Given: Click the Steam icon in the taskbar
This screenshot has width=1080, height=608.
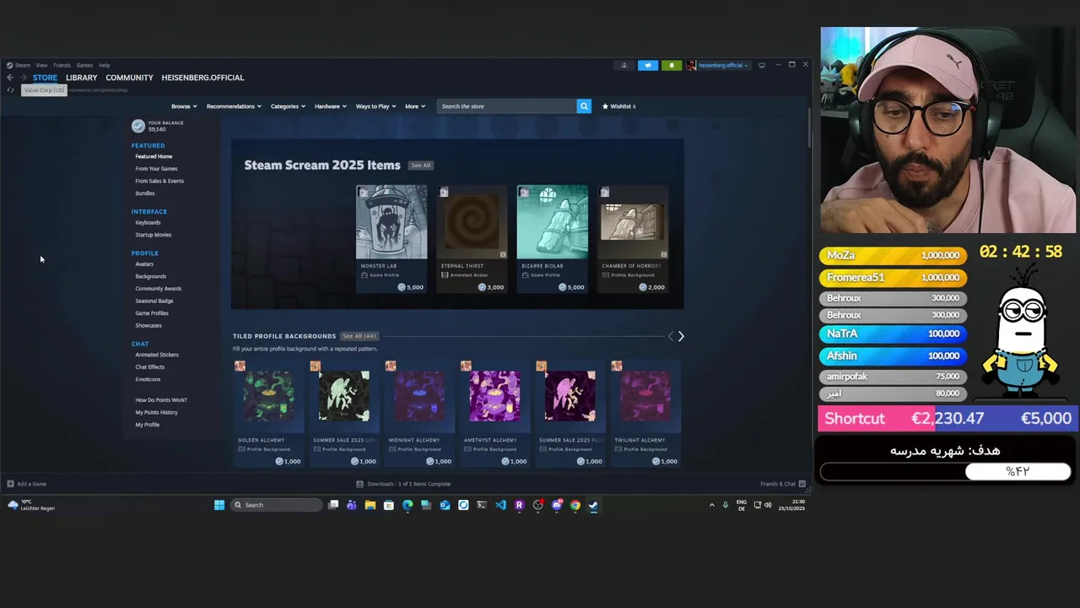Looking at the screenshot, I should [x=594, y=505].
